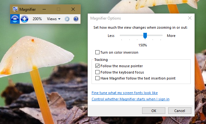Image resolution: width=206 pixels, height=124 pixels.
Task: Confirm with the OK button
Action: click(154, 111)
